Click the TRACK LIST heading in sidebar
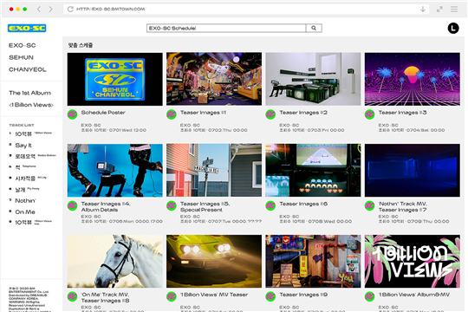 click(22, 125)
